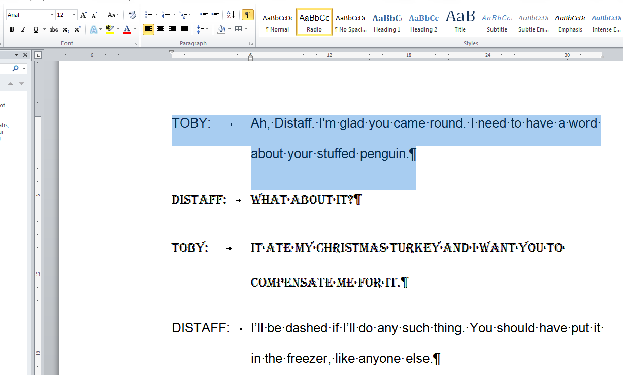Open the Sort dialog with the A-Z icon
The width and height of the screenshot is (623, 375).
tap(231, 15)
